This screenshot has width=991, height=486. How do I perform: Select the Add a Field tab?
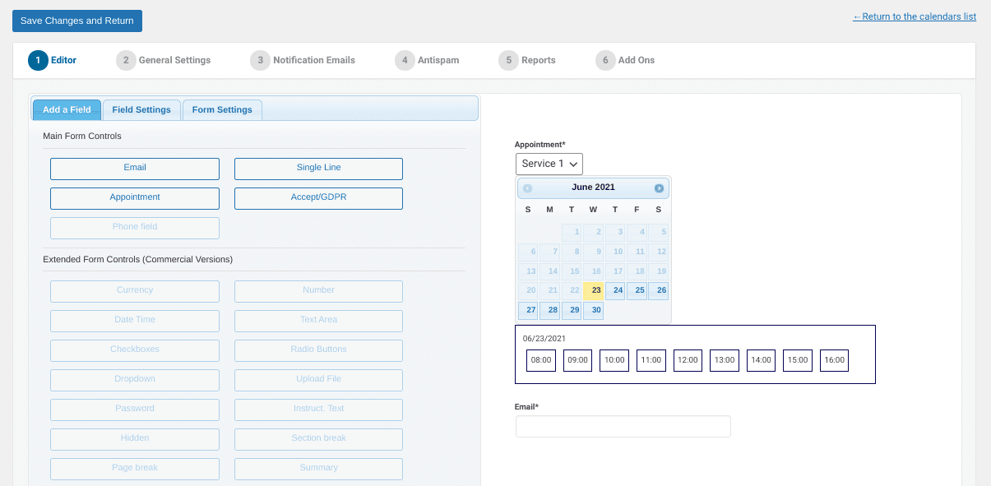coord(67,109)
